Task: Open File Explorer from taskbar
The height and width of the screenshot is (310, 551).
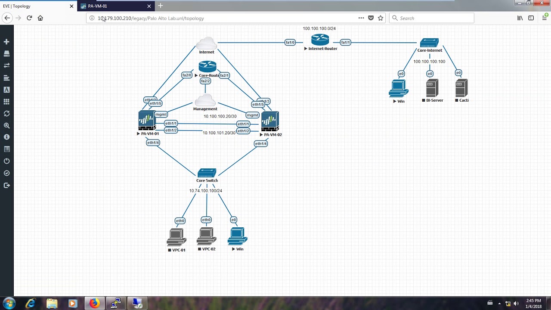Action: point(52,304)
